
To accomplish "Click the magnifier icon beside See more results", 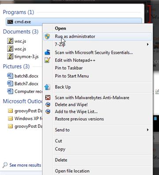I will [x=5, y=165].
